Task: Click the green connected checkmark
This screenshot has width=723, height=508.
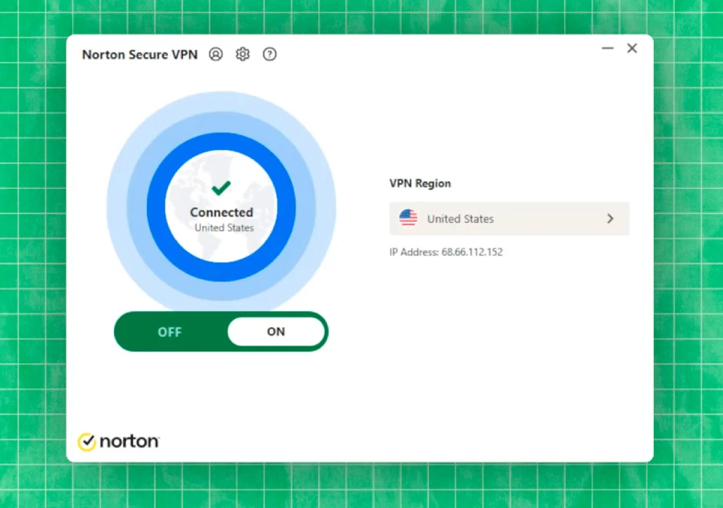Action: (x=222, y=187)
